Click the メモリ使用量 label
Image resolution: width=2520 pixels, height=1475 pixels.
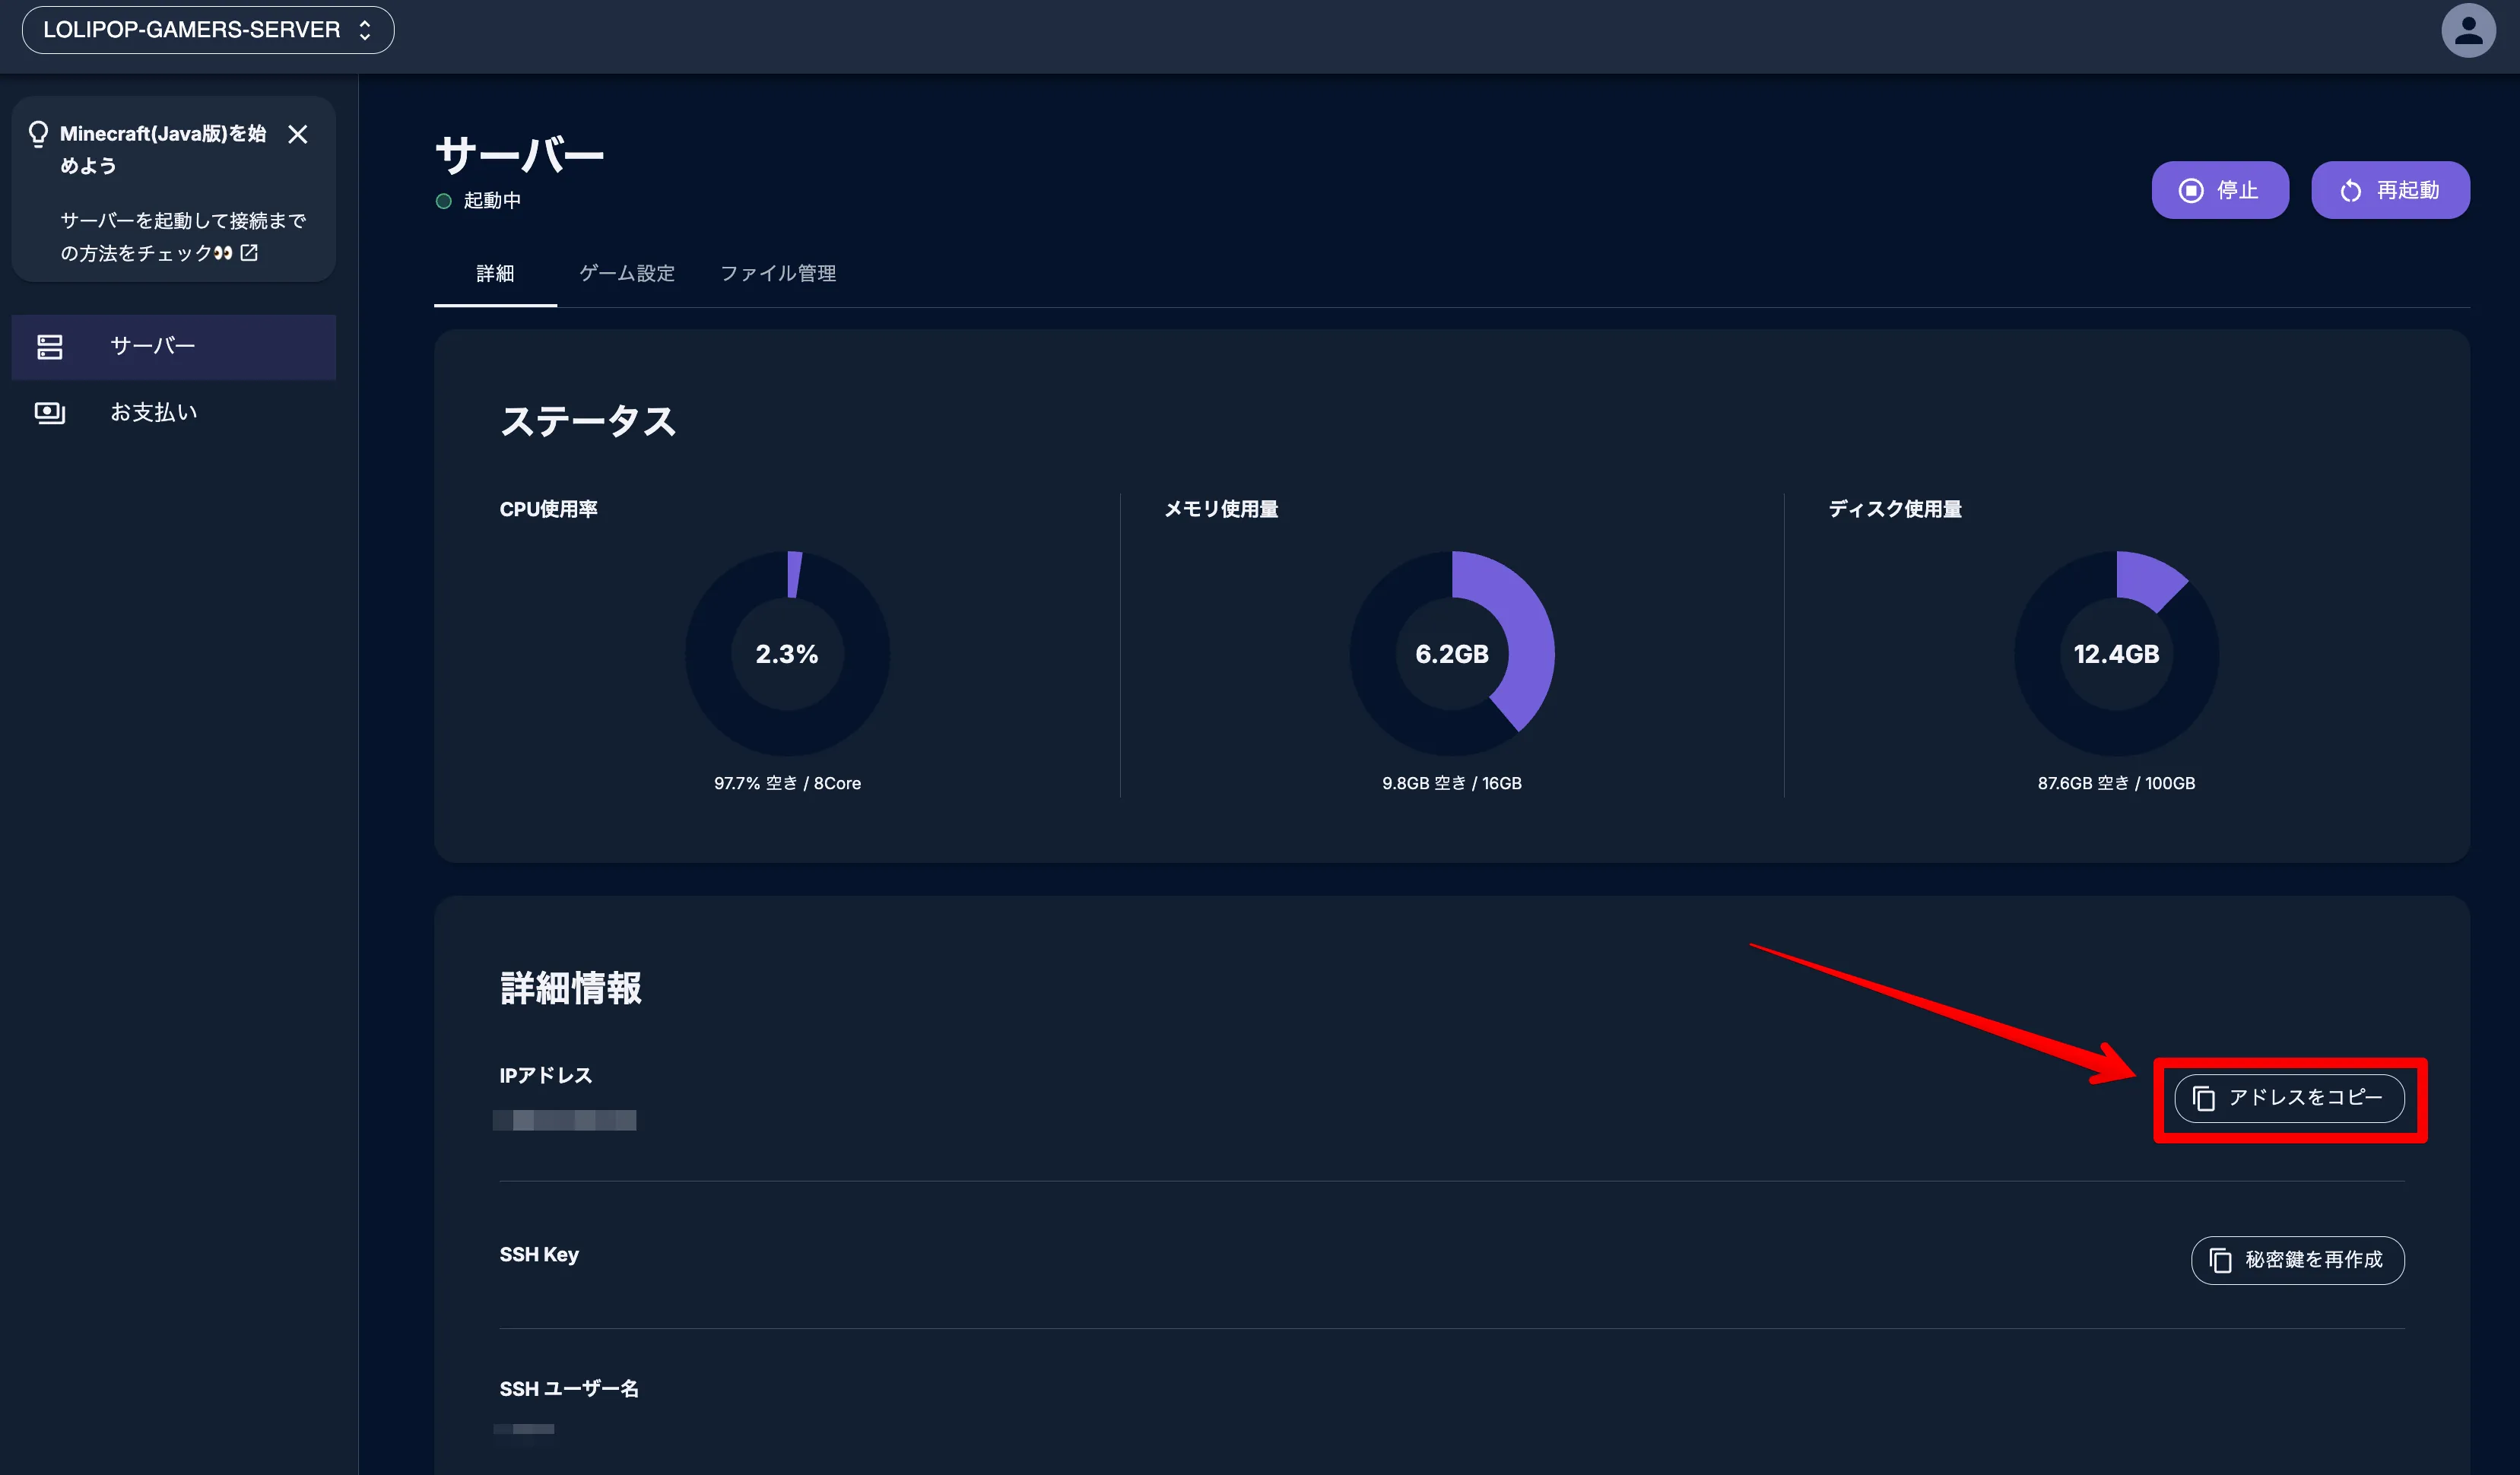1221,509
